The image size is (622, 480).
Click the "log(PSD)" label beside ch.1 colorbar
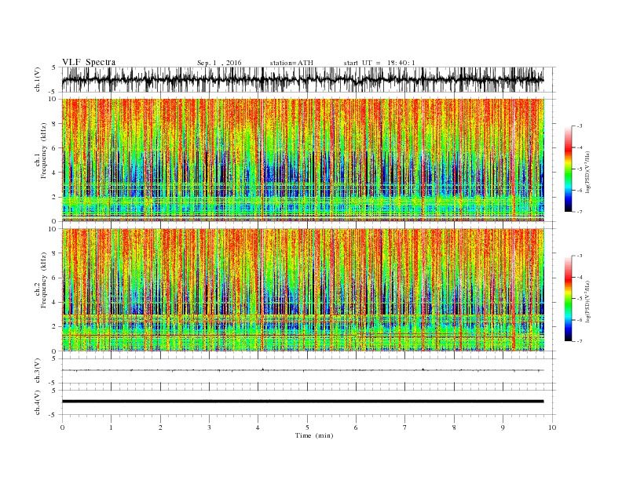click(x=588, y=173)
